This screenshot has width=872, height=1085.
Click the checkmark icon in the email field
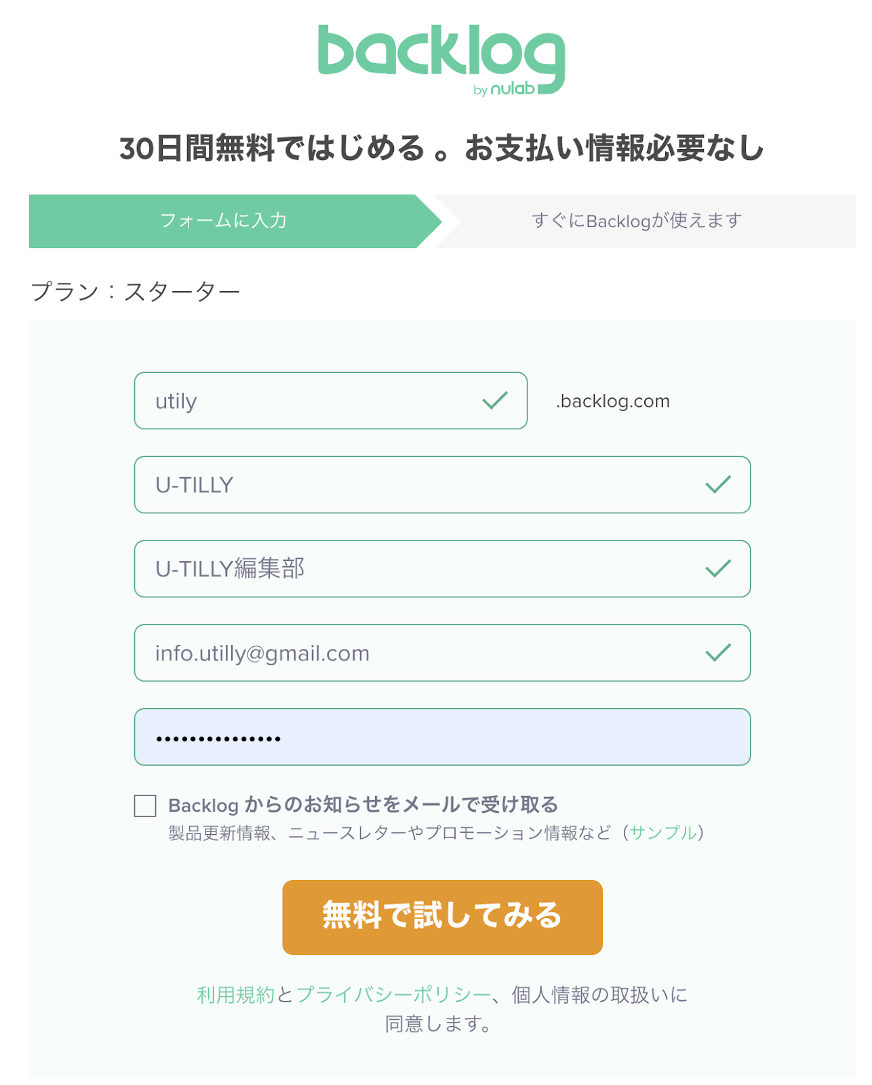[x=717, y=653]
